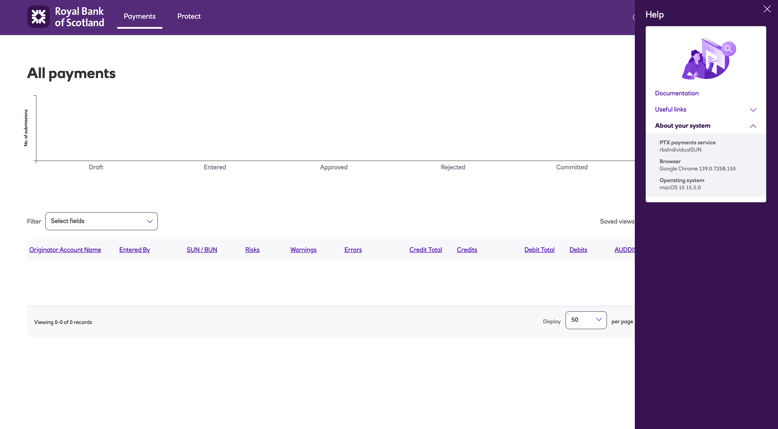Sort by Warnings column
Image resolution: width=778 pixels, height=429 pixels.
point(303,250)
